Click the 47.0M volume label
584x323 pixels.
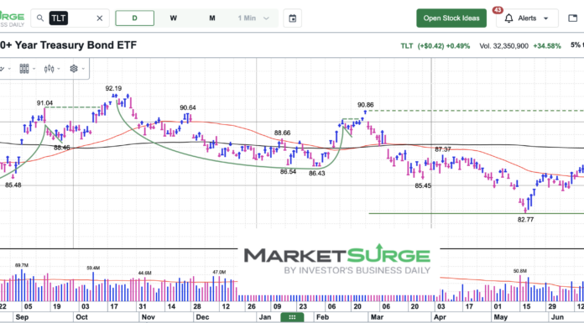click(x=219, y=273)
